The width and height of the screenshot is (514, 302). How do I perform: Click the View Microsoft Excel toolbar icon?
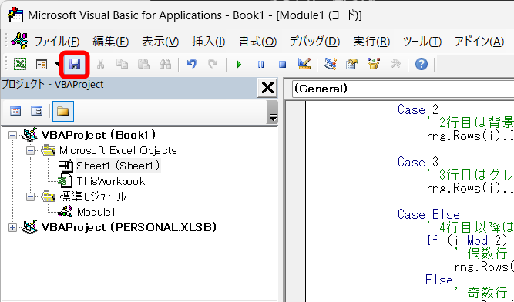pyautogui.click(x=20, y=64)
